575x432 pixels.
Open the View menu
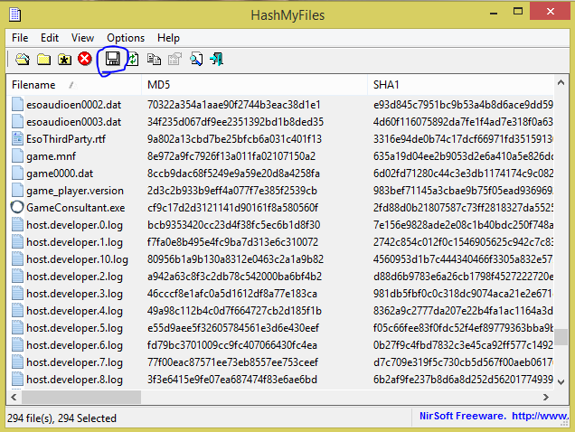[82, 38]
